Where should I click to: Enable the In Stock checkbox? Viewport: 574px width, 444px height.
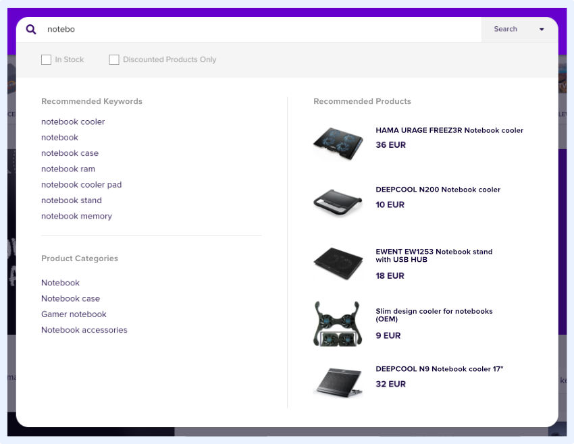click(47, 59)
